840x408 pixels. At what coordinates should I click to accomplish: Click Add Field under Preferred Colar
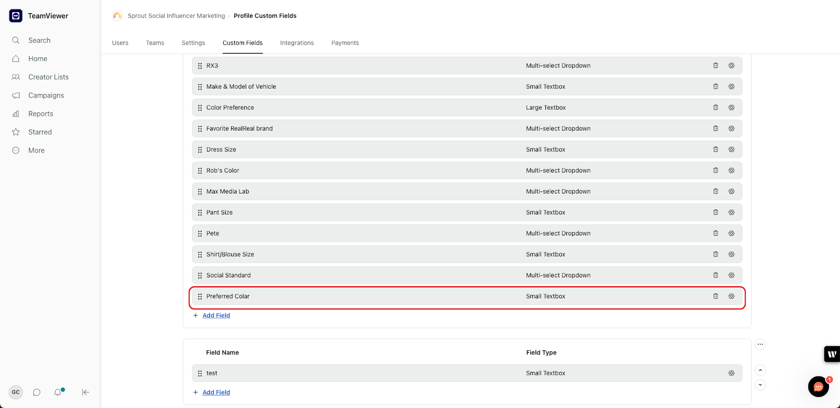click(216, 316)
